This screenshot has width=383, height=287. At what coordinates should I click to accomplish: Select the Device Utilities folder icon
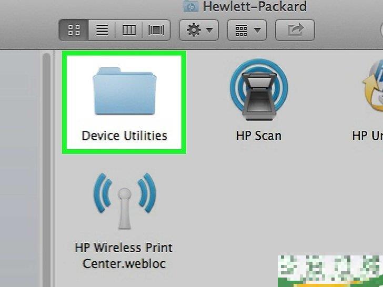pos(124,91)
